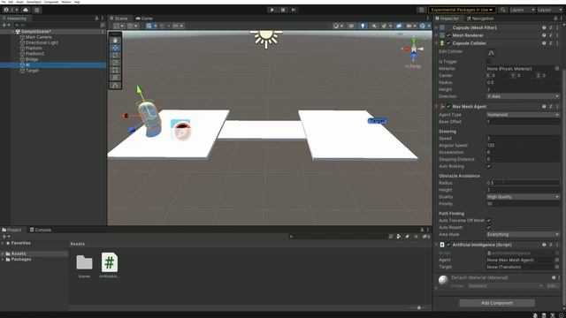Toggle 2D view mode button
566x318 pixels.
(351, 26)
